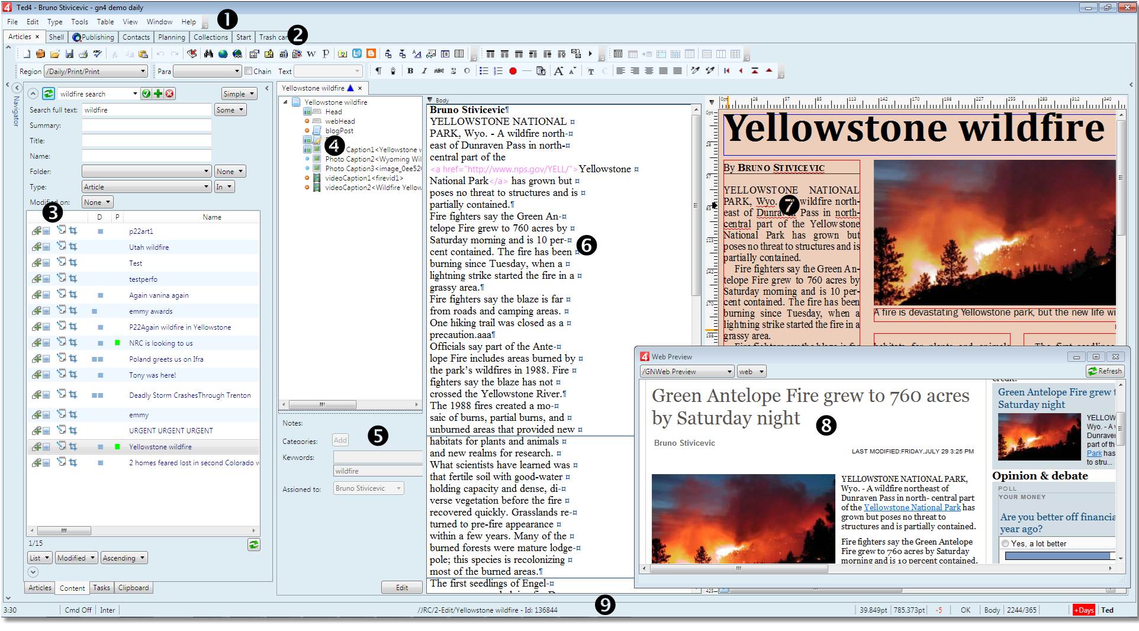Click the red X delete search icon
The width and height of the screenshot is (1139, 631).
170,94
